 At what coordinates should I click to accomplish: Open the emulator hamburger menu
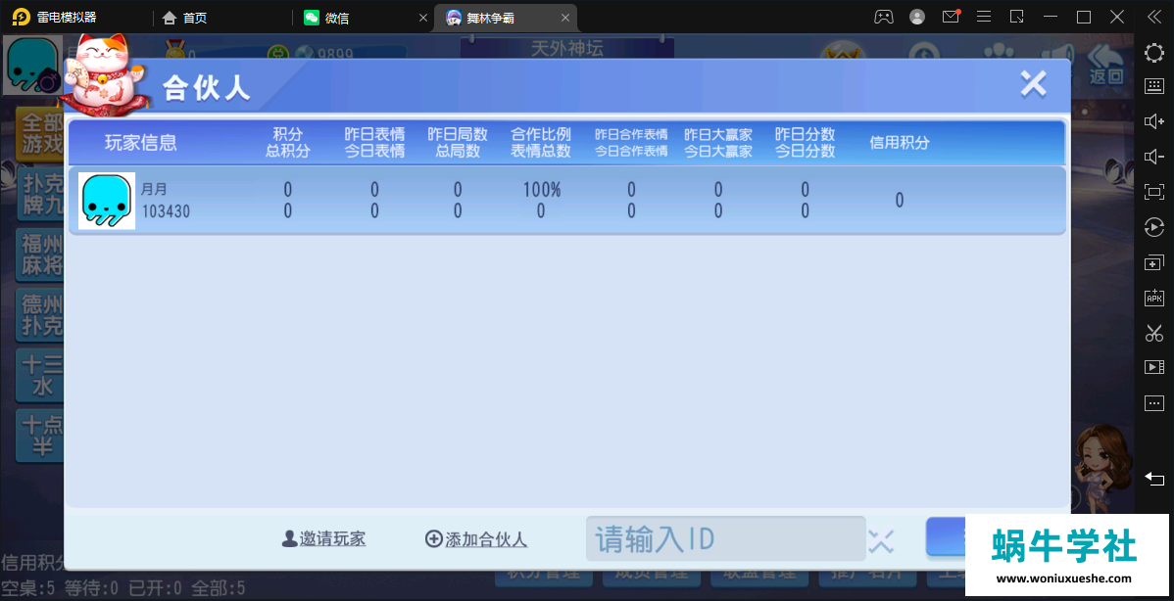(984, 17)
